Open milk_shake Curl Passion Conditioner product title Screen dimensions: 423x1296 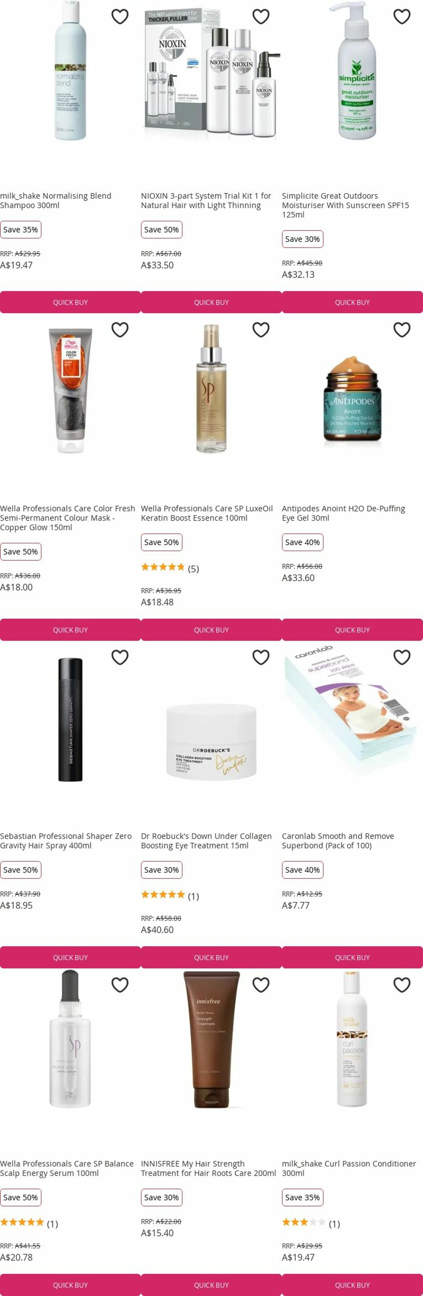pos(349,1168)
